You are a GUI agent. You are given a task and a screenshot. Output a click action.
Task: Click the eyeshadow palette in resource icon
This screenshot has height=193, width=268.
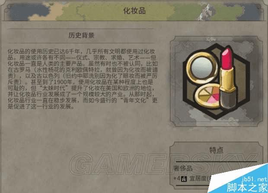pos(208,96)
